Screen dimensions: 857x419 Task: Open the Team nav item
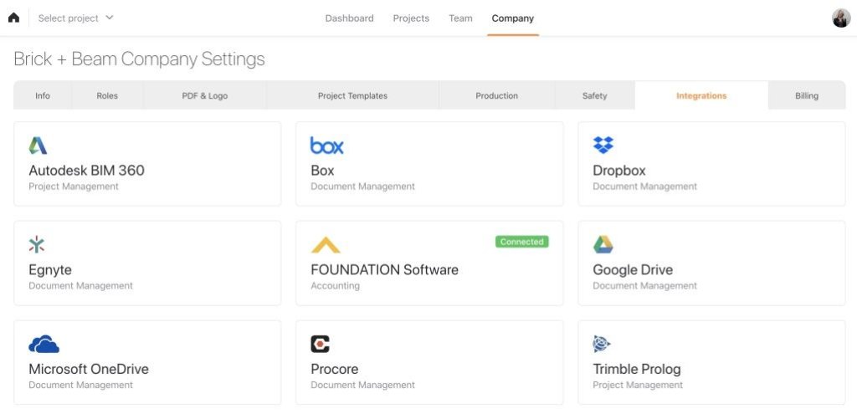click(x=460, y=18)
